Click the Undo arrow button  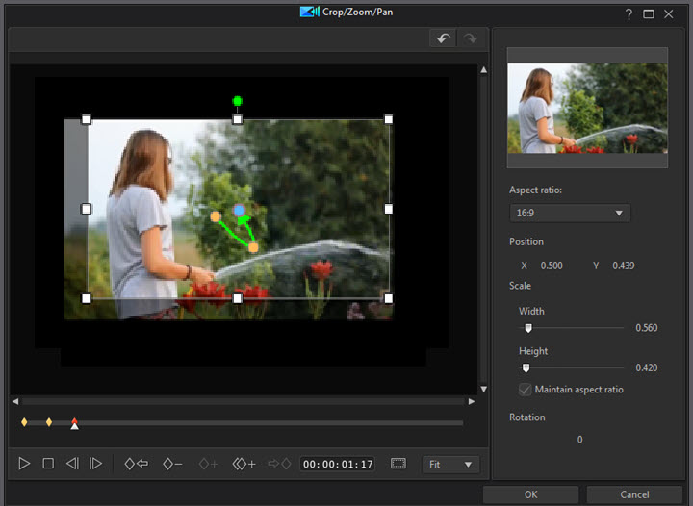(443, 38)
